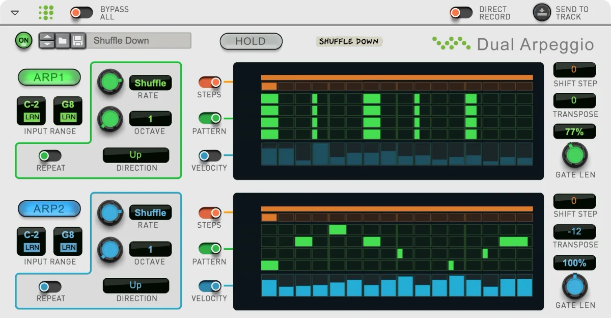The image size is (611, 318).
Task: Open ARP1 Direction Up selector
Action: [x=135, y=155]
